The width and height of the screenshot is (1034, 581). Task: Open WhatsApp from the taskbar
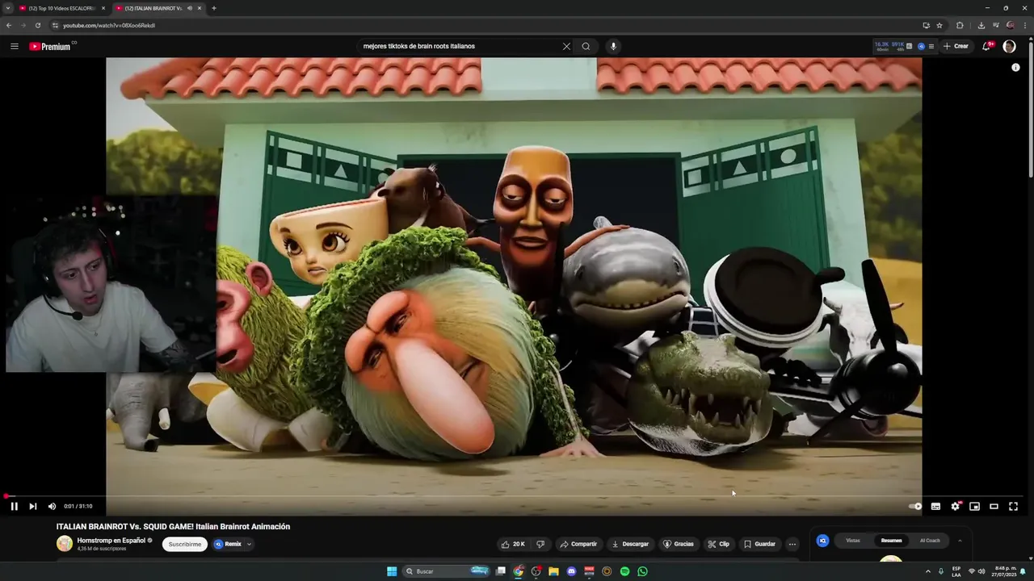coord(642,571)
